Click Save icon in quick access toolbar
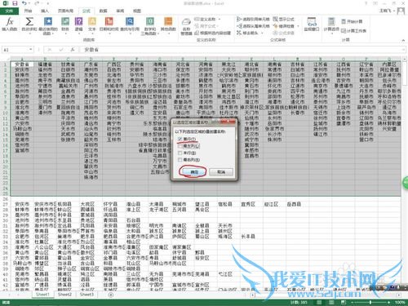Image resolution: width=408 pixels, height=306 pixels. pos(15,3)
